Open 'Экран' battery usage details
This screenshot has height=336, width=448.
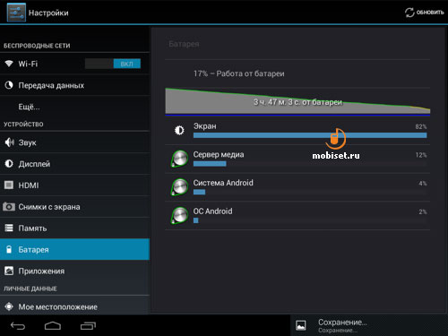tap(297, 131)
